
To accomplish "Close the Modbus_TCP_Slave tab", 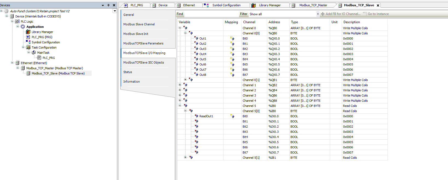I will point(378,5).
